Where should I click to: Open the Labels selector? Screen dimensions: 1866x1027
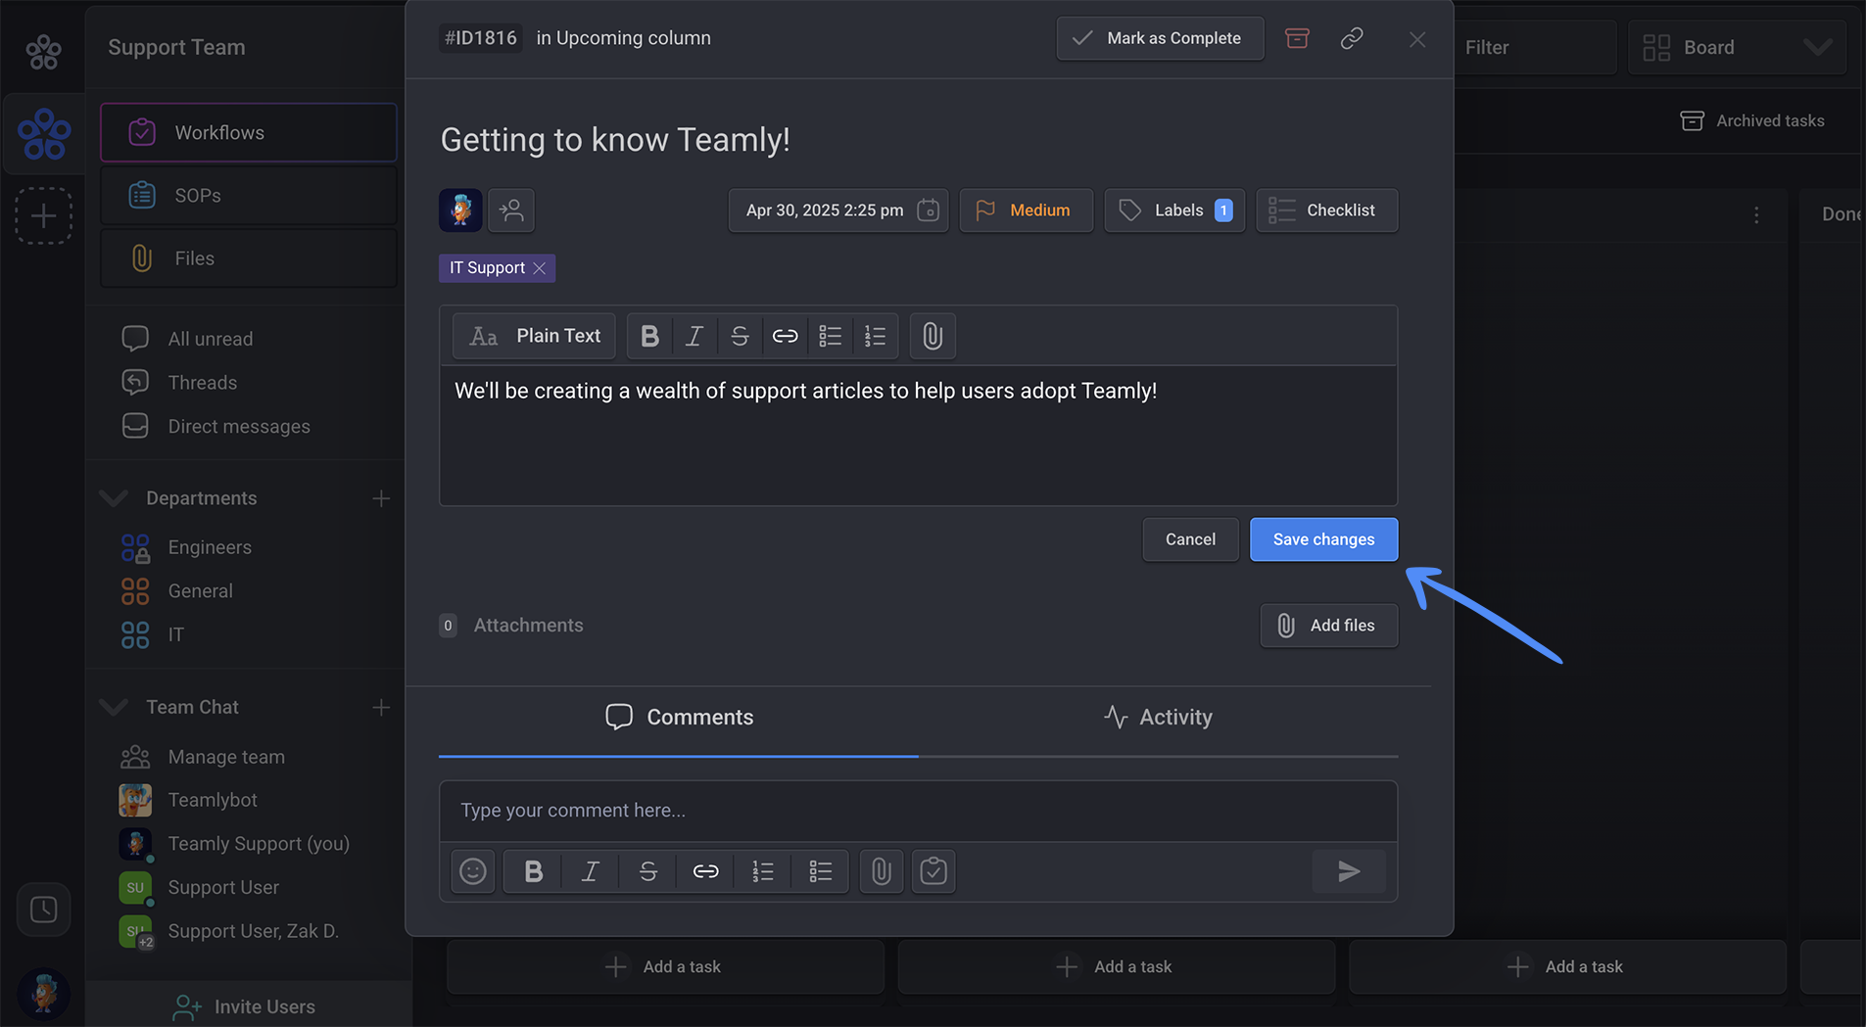tap(1174, 210)
